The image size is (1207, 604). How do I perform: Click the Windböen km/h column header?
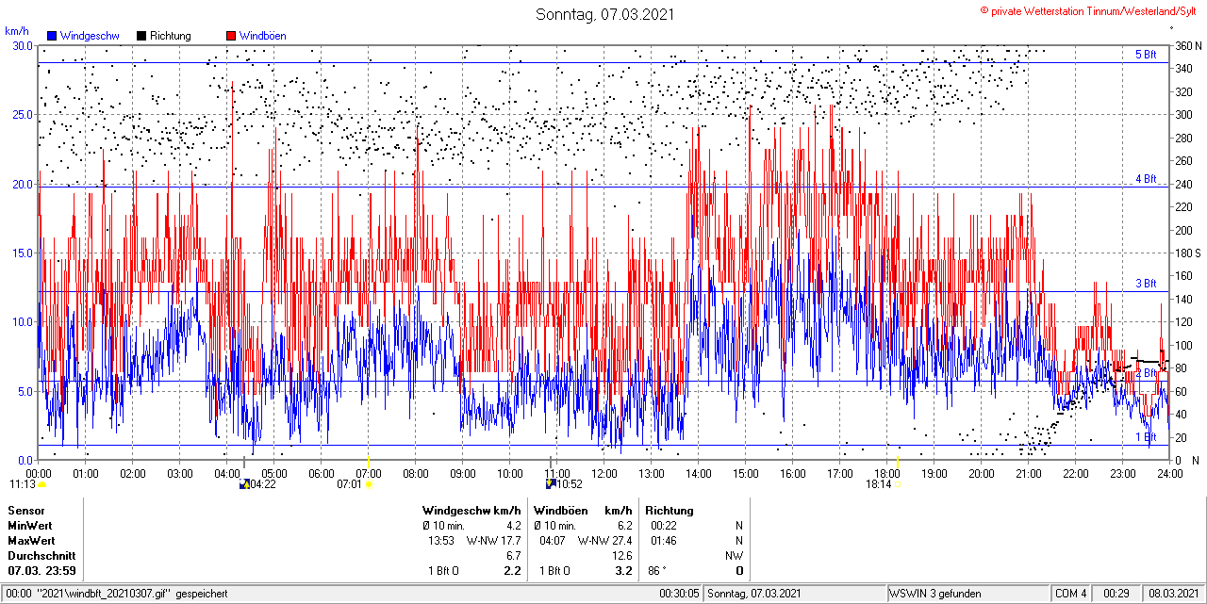pos(583,511)
